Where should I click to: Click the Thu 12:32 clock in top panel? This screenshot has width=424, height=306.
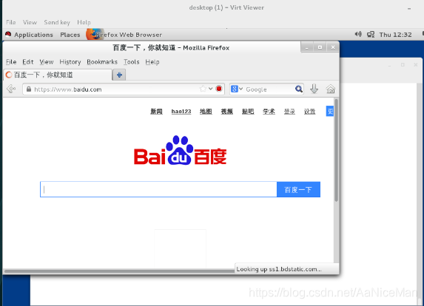coord(395,35)
